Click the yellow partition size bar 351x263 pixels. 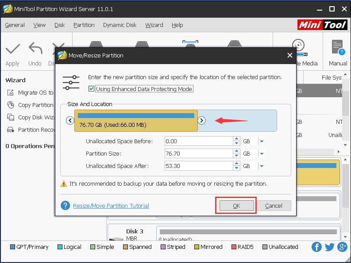[136, 121]
